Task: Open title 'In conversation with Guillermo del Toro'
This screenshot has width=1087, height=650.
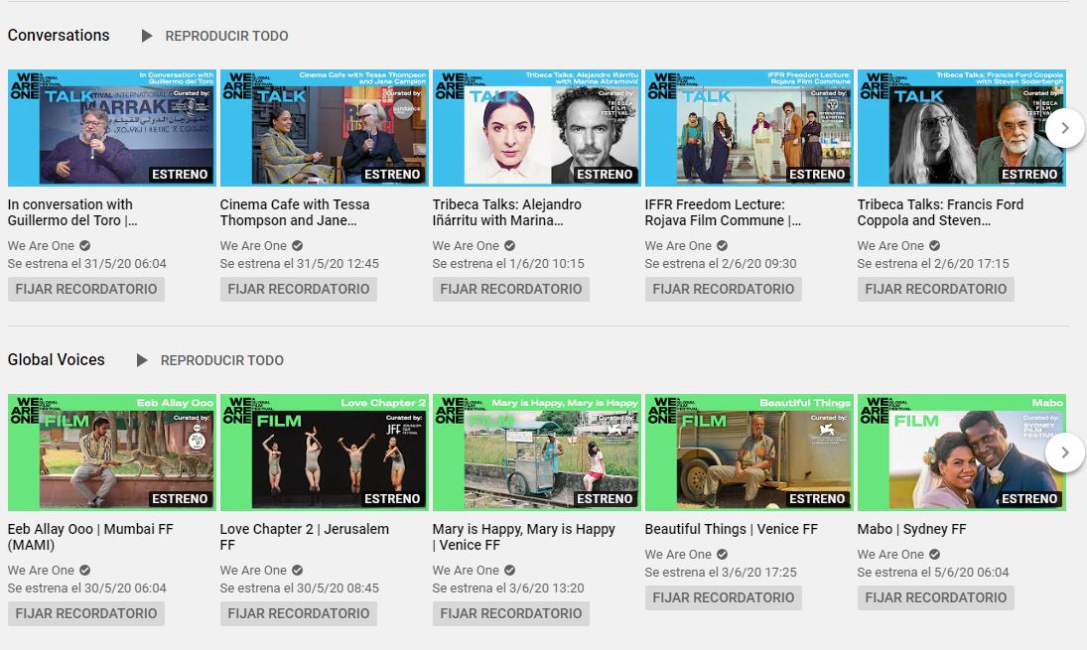Action: pos(72,212)
